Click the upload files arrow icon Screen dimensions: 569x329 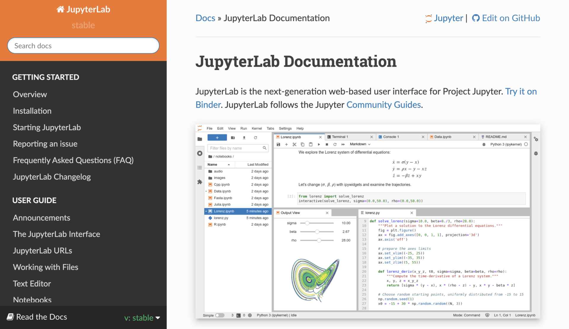(244, 138)
